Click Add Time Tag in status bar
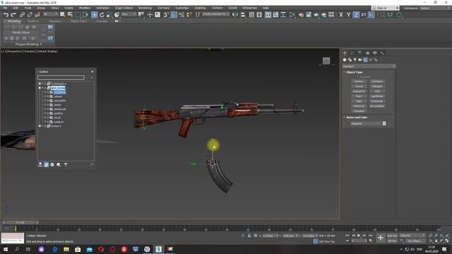 click(x=326, y=241)
